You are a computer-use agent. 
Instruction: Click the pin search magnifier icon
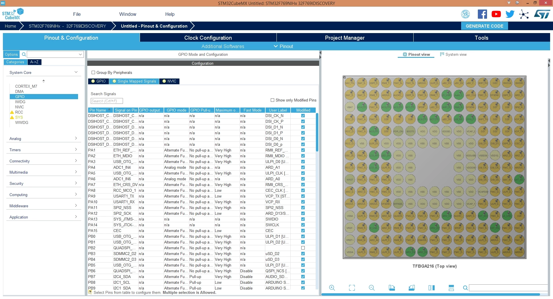coord(465,288)
